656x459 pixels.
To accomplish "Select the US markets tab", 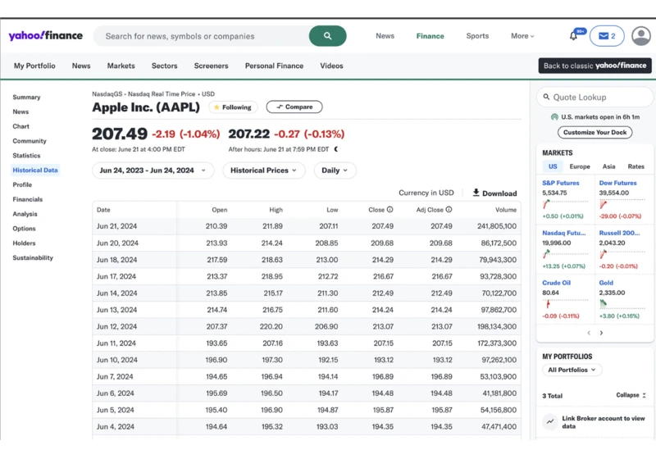I will point(552,166).
